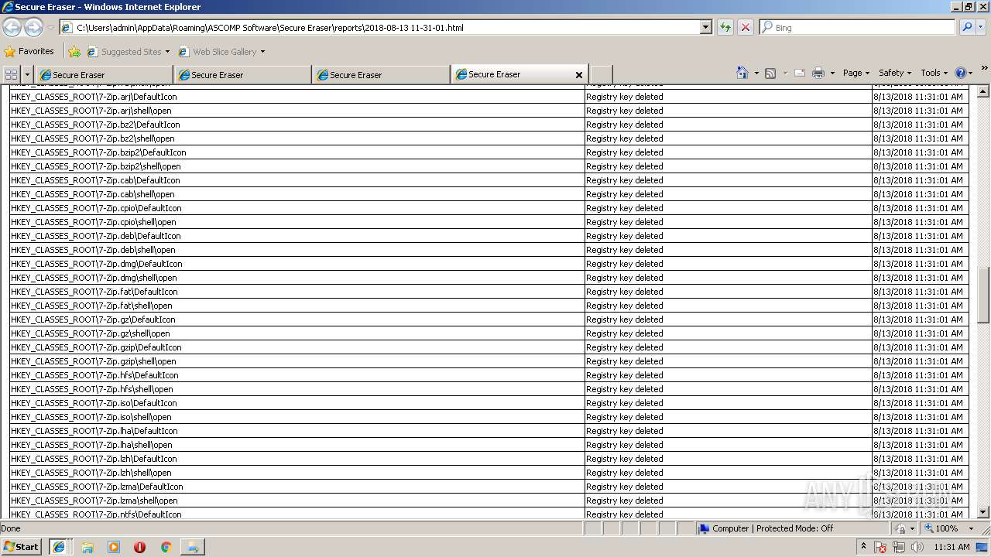Click the vertical scrollbar down arrow
This screenshot has height=557, width=991.
click(983, 511)
